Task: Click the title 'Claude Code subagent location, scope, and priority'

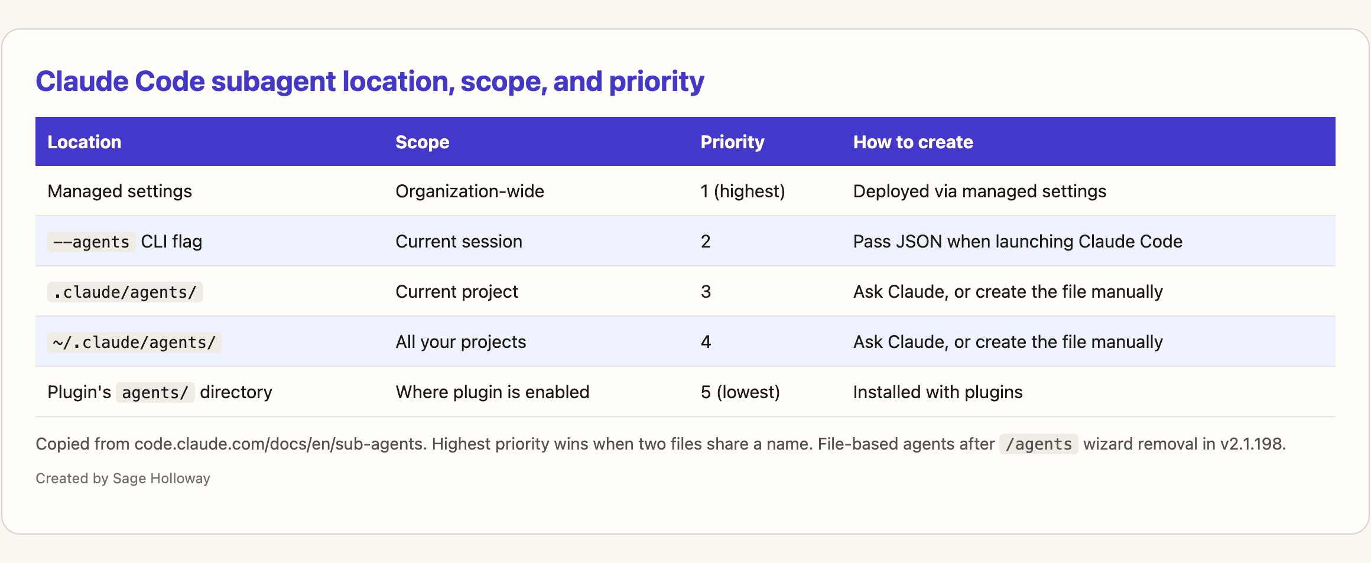Action: pos(370,82)
